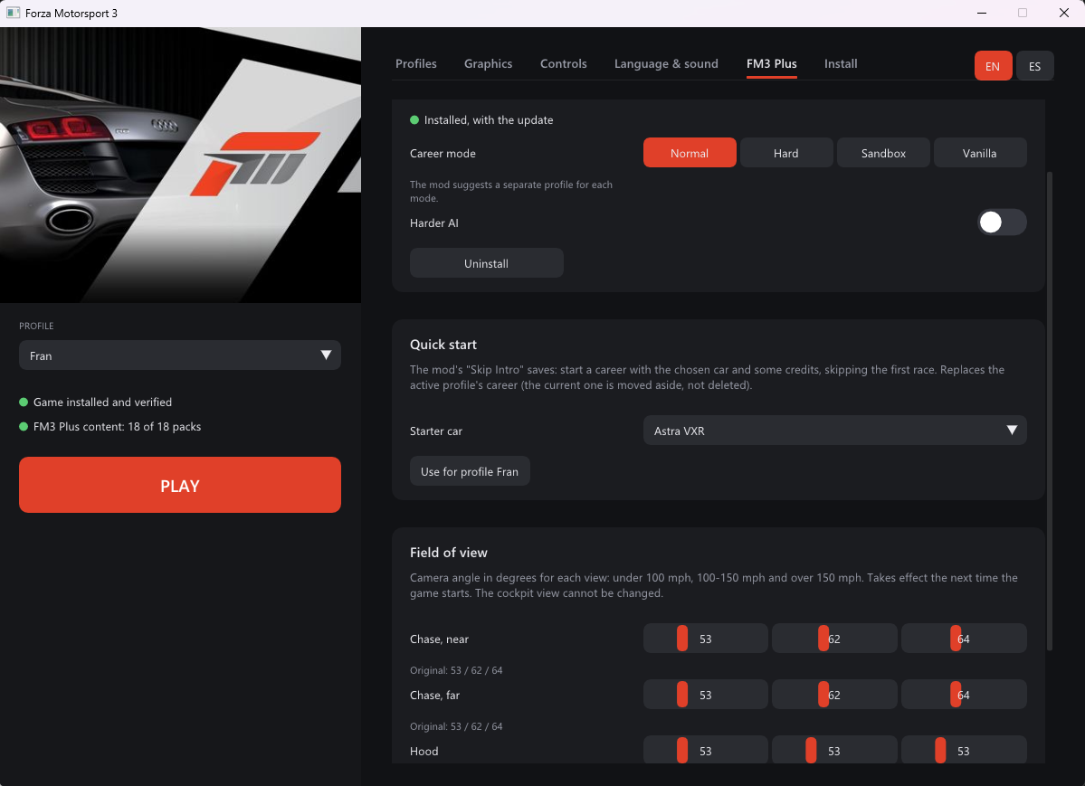Minimize the Forza Motorsport 3 window
1085x786 pixels.
981,13
